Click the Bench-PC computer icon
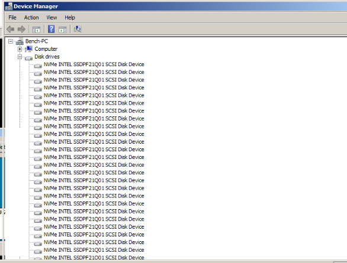Image resolution: width=347 pixels, height=263 pixels. (x=20, y=41)
